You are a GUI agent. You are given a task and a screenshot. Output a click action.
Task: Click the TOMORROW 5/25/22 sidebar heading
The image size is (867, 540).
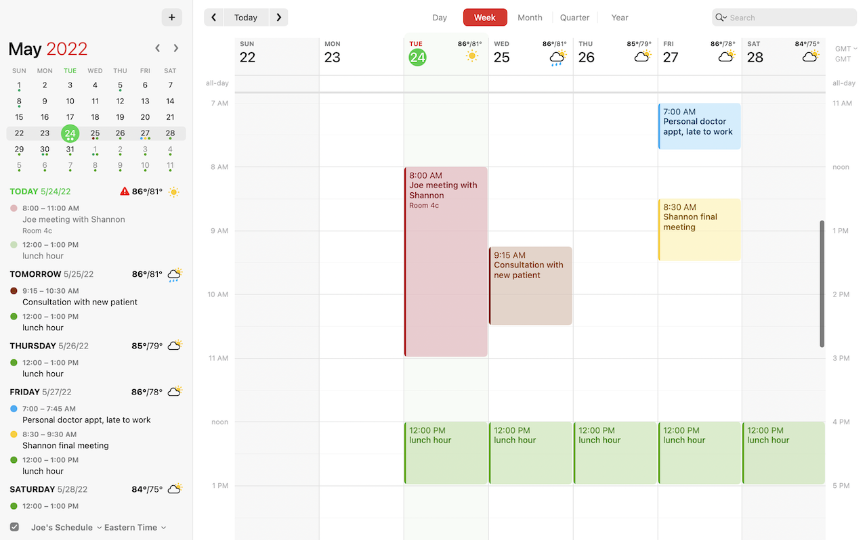pyautogui.click(x=51, y=274)
